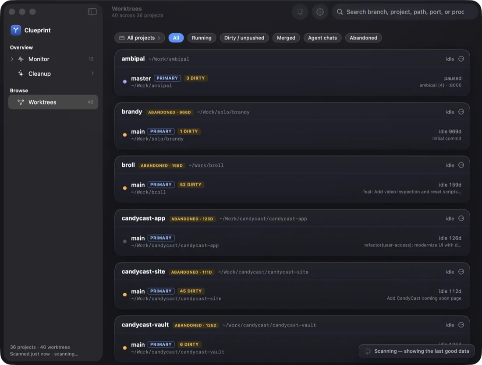This screenshot has height=365, width=482.
Task: Open settings via the gear icon
Action: tap(320, 12)
